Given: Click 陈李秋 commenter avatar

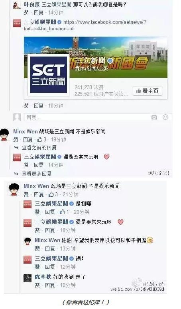Looking at the screenshot, I should coord(28,278).
